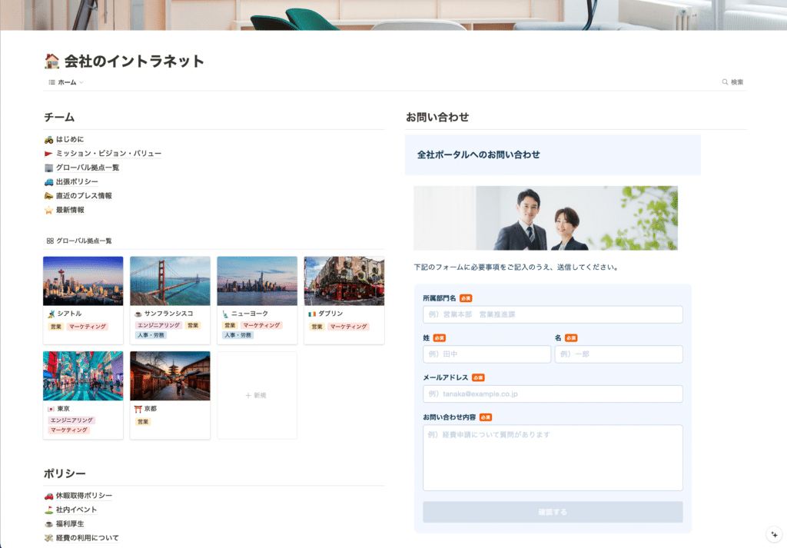Click the expand arrows icon at bottom right
787x548 pixels.
click(772, 533)
